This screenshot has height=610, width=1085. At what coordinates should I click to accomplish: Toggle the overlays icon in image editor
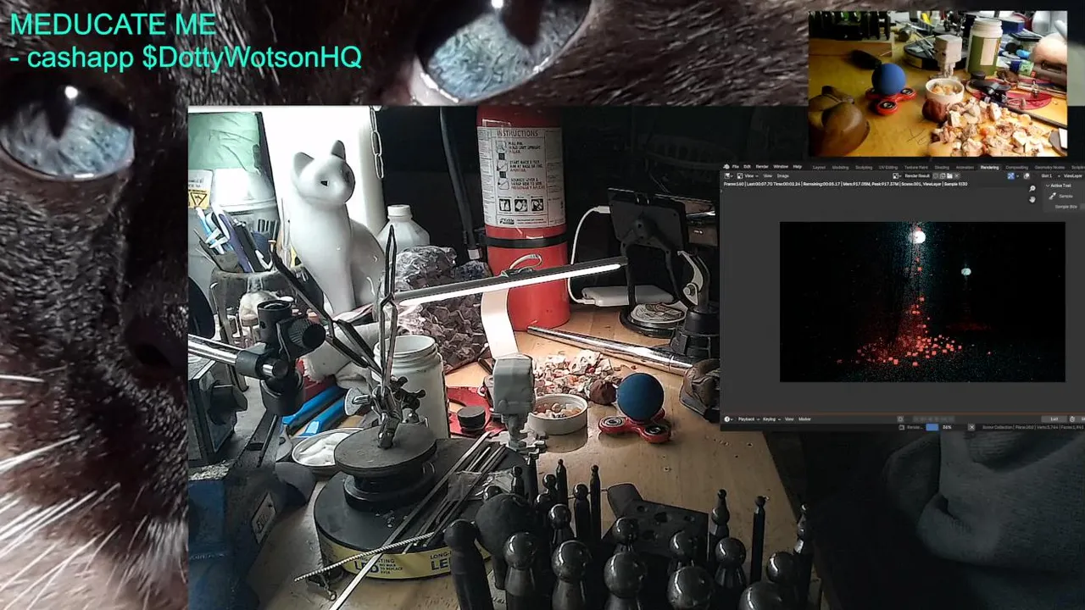(x=1027, y=176)
